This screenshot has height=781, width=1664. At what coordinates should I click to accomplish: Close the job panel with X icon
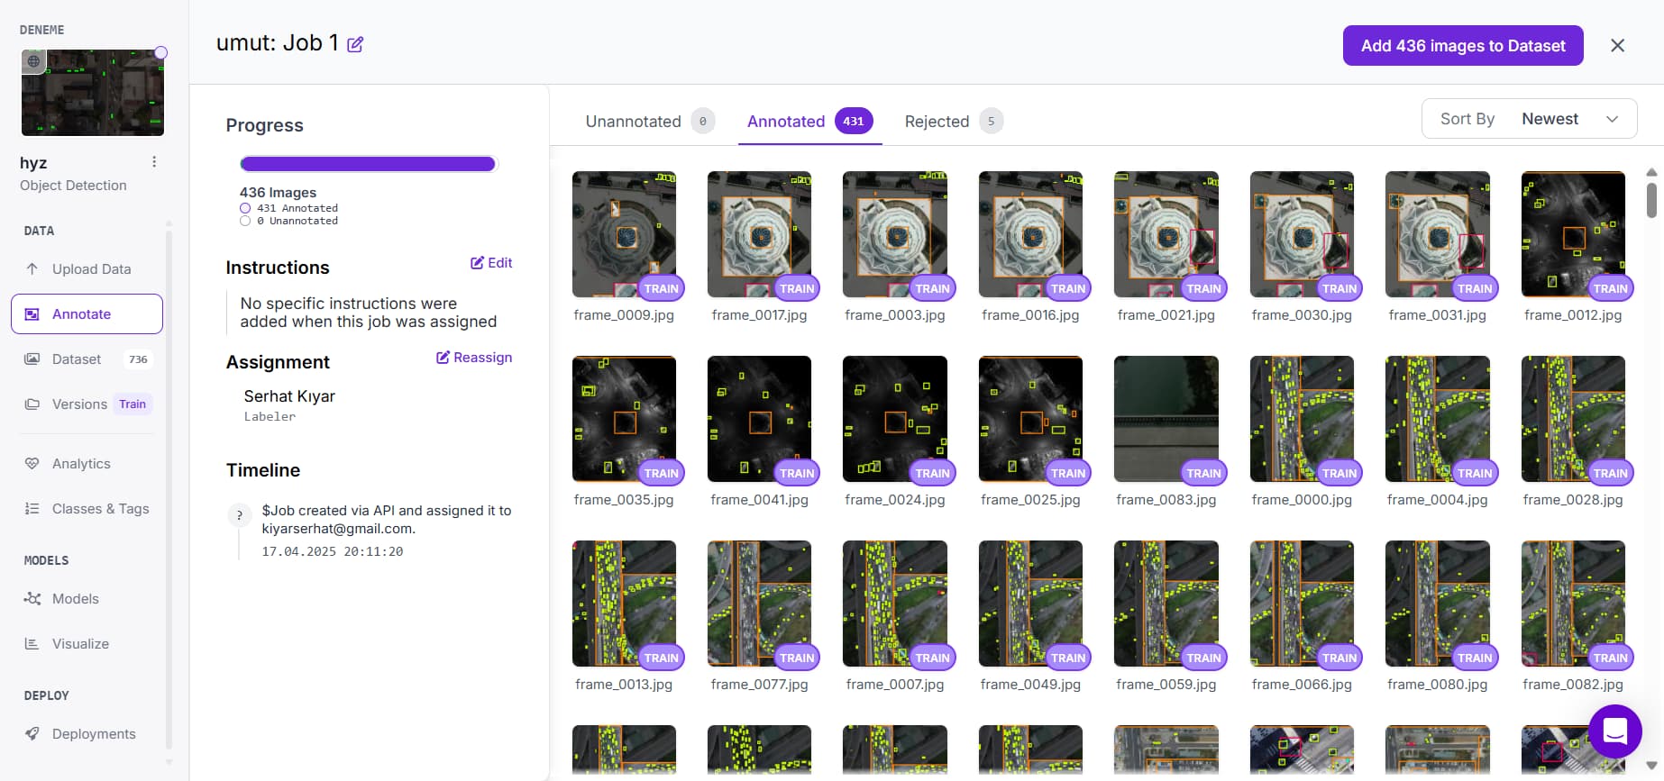point(1617,45)
